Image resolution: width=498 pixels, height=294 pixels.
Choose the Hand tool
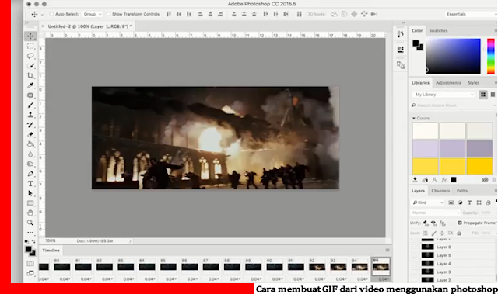[30, 213]
